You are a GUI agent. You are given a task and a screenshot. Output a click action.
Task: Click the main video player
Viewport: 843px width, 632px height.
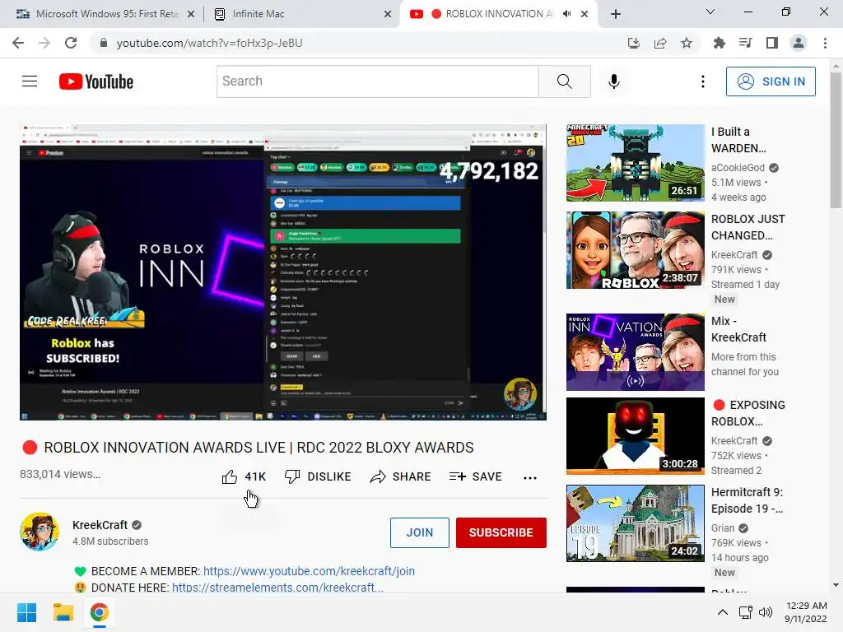[x=283, y=272]
